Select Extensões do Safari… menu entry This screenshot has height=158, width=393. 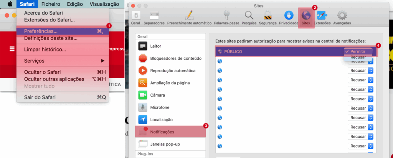point(63,20)
